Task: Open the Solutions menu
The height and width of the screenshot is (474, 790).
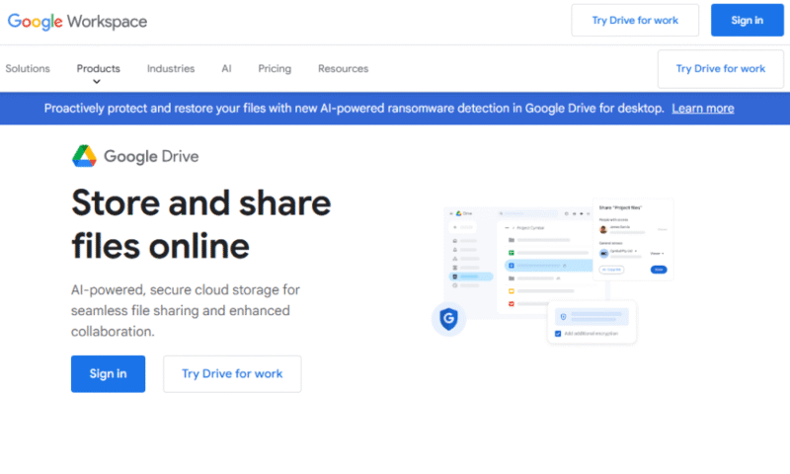Action: (x=28, y=68)
